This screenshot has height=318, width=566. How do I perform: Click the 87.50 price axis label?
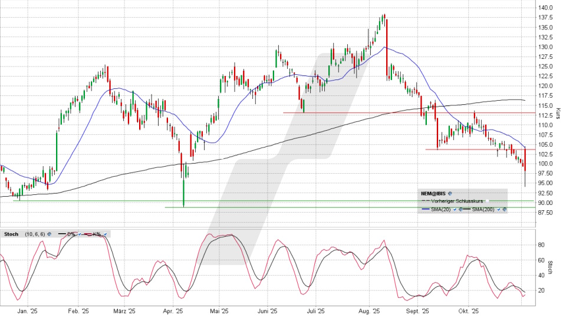click(x=545, y=213)
